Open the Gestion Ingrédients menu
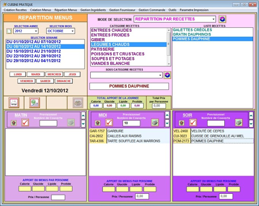Screen dimensions: 259x206 93,10
